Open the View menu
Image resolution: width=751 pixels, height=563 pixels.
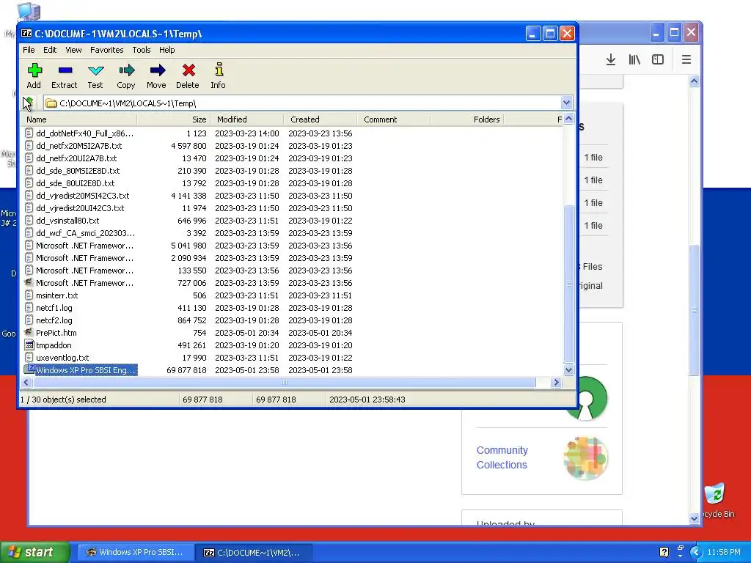click(73, 50)
